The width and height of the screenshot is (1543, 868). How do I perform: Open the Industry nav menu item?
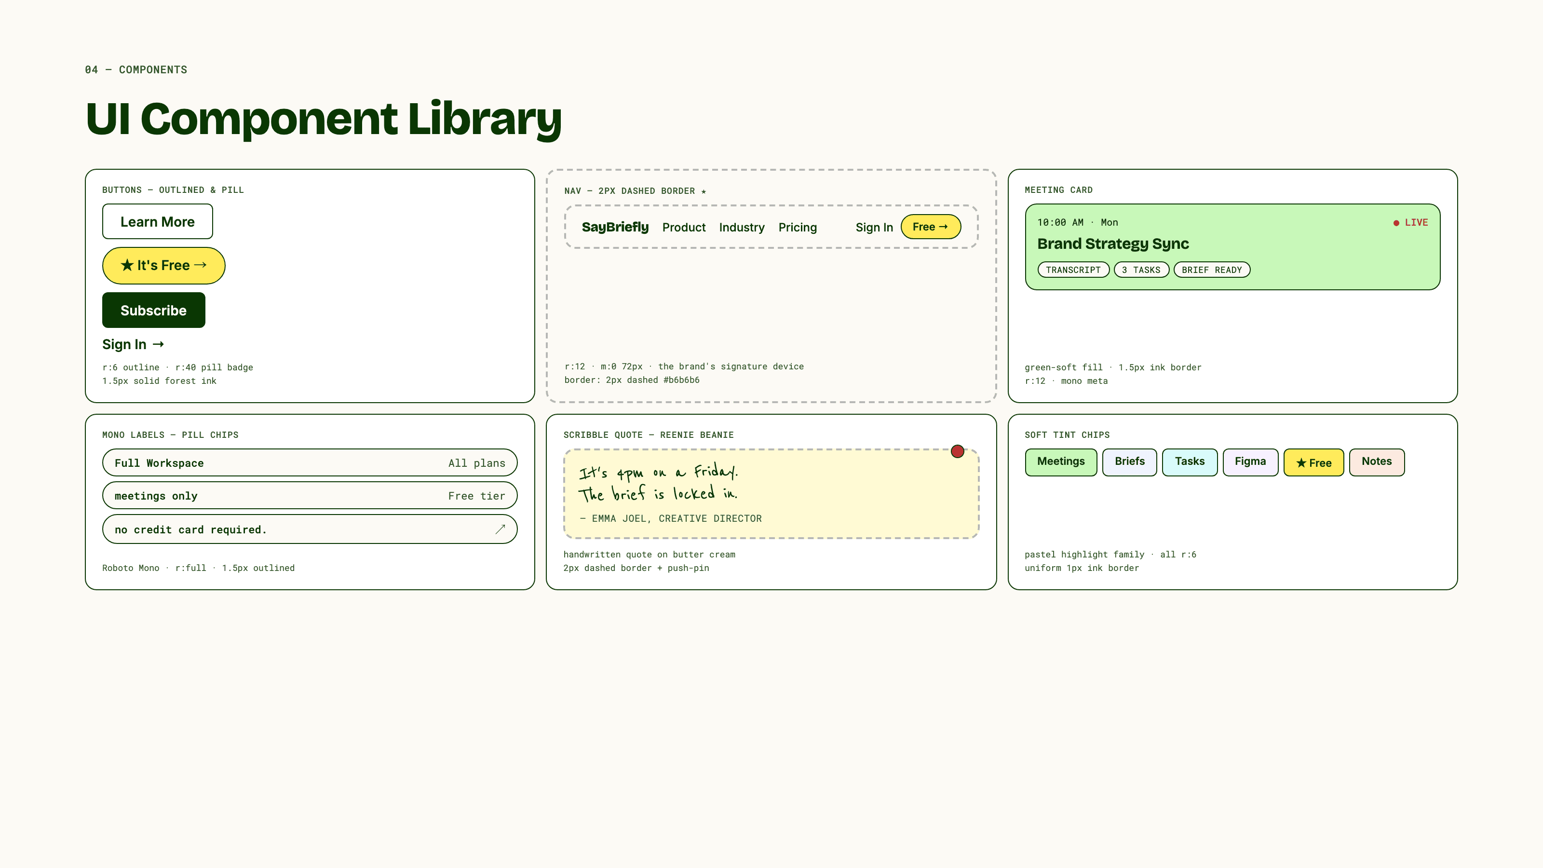coord(742,228)
